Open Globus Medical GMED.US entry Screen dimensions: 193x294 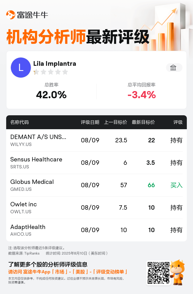[97, 185]
